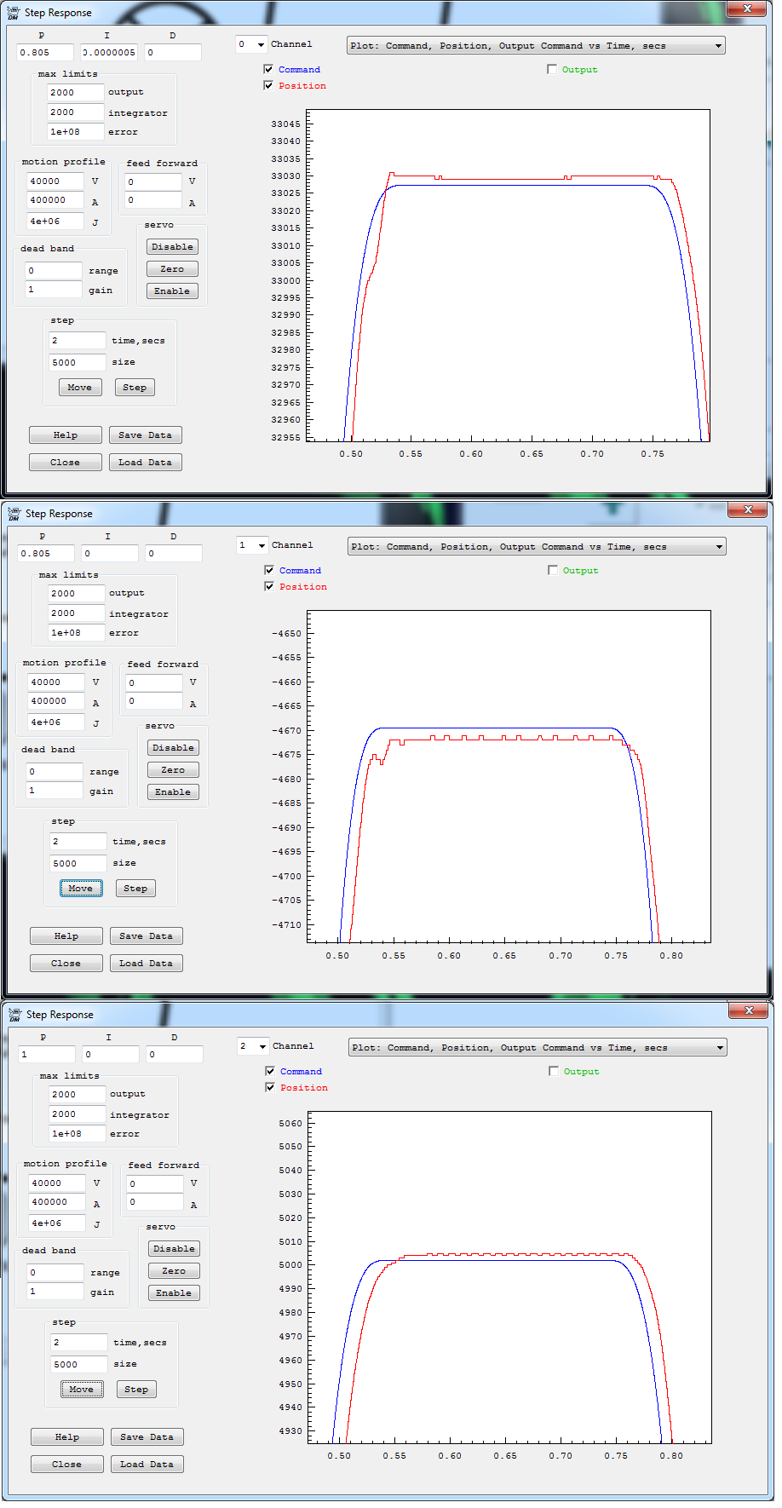Click the app icon in Channel 0 window's title bar
This screenshot has width=782, height=1508.
tap(13, 13)
